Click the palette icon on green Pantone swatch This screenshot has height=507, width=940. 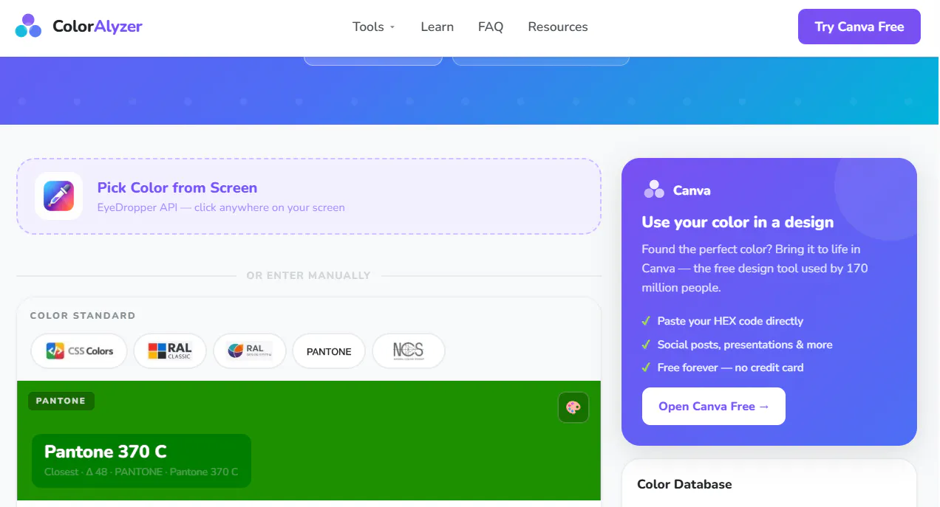[x=573, y=407]
